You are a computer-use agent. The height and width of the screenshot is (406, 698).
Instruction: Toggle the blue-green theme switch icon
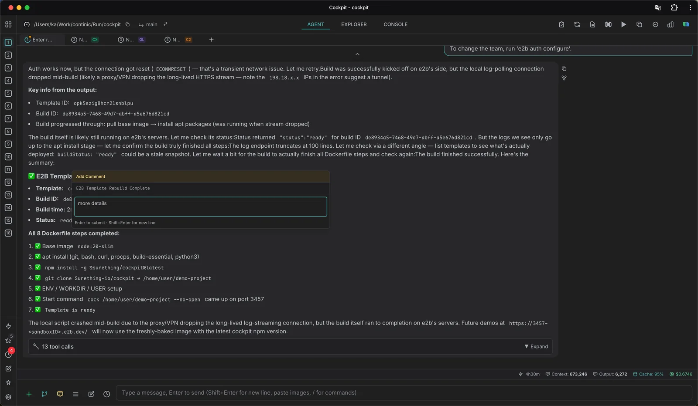tap(686, 24)
